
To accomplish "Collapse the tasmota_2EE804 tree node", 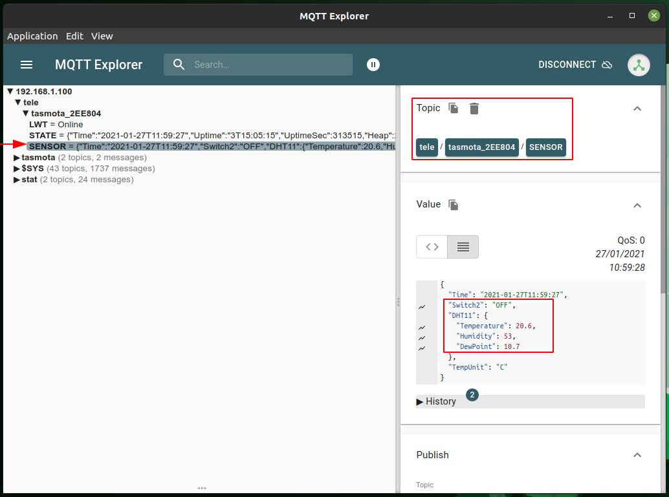I will point(26,113).
